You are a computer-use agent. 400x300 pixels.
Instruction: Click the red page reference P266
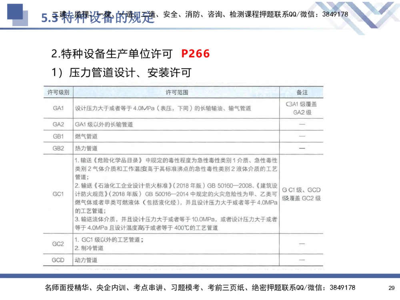pos(195,54)
